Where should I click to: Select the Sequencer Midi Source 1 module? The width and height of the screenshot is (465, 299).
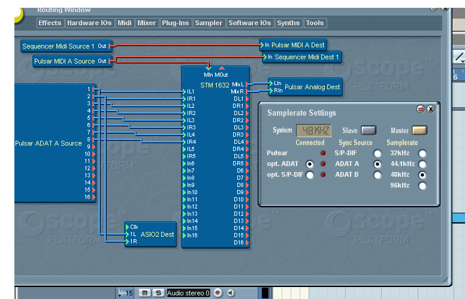(x=66, y=46)
